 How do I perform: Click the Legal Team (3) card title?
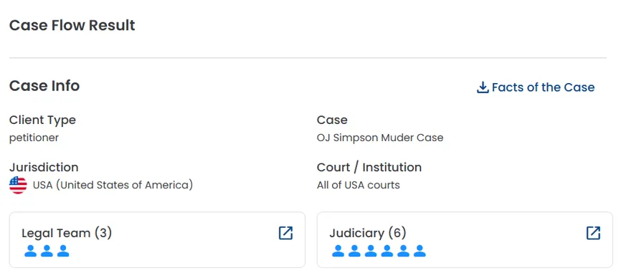67,233
